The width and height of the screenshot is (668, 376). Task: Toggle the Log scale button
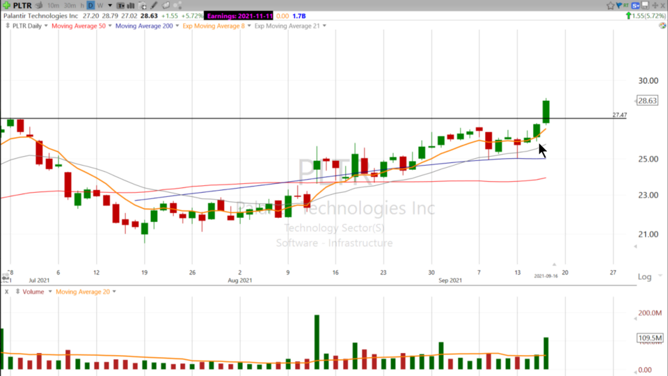coord(644,276)
